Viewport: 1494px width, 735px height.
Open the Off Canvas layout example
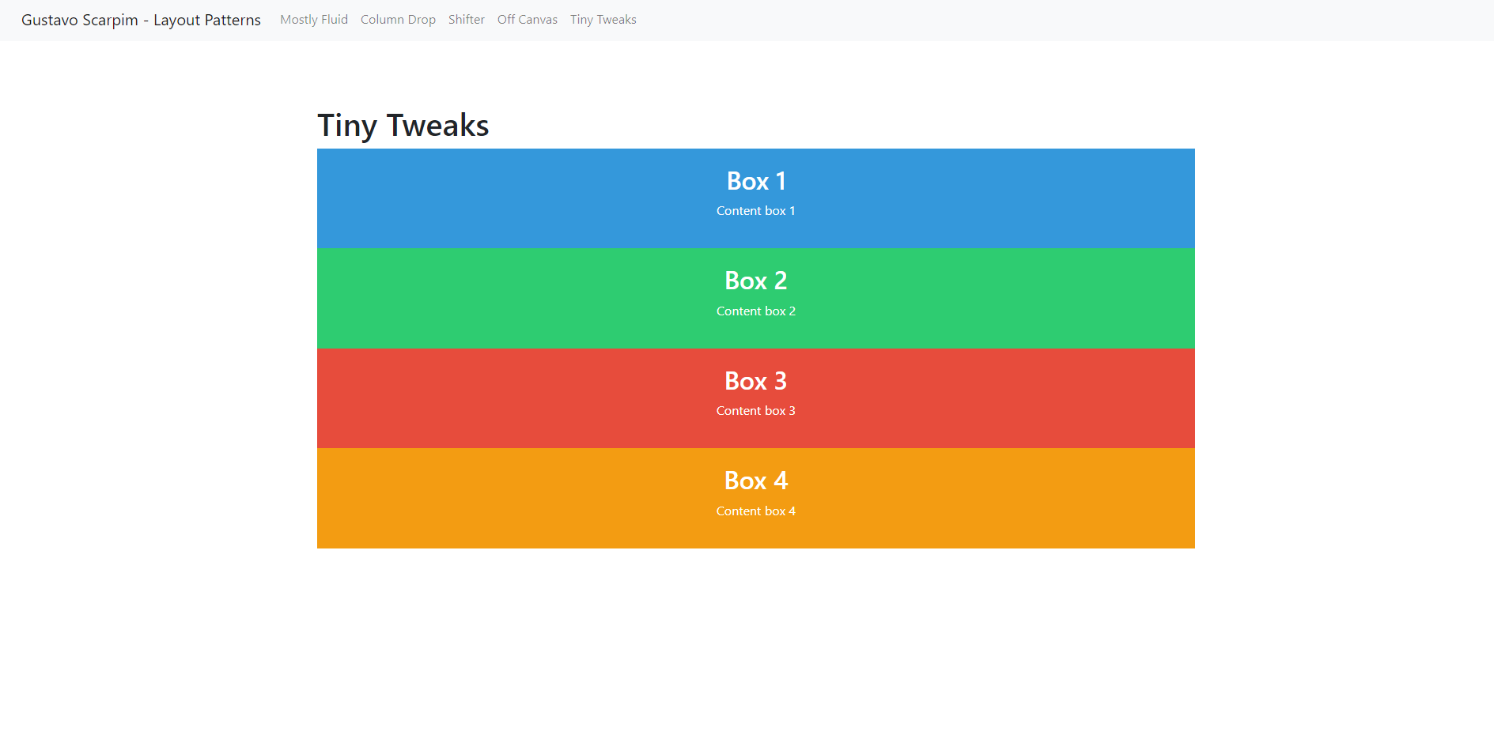pyautogui.click(x=527, y=20)
